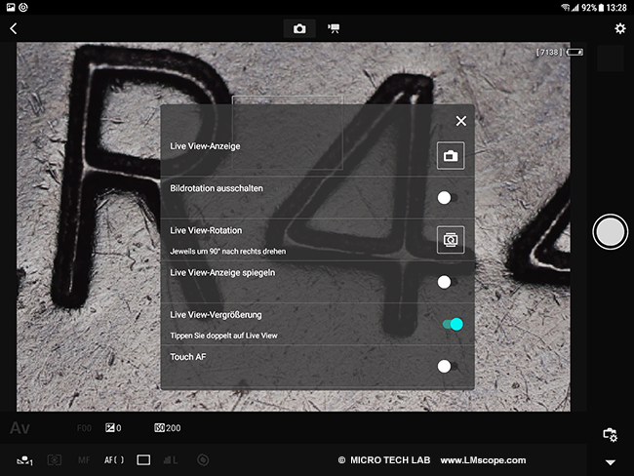Image resolution: width=634 pixels, height=476 pixels.
Task: Go back using the arrow icon
Action: (14, 28)
